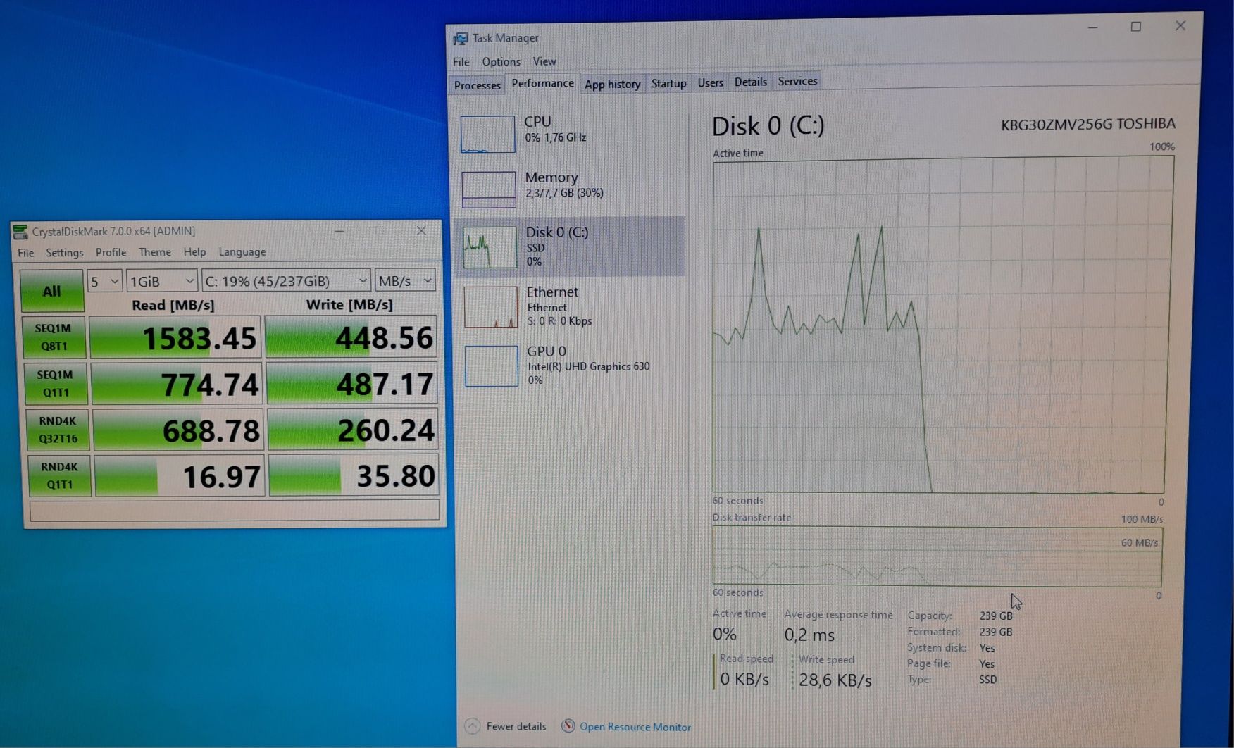The height and width of the screenshot is (748, 1234).
Task: Close the CrystalDiskMark window
Action: coord(421,230)
